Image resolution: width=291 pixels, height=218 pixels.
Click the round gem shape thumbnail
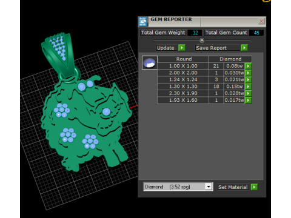pos(150,62)
